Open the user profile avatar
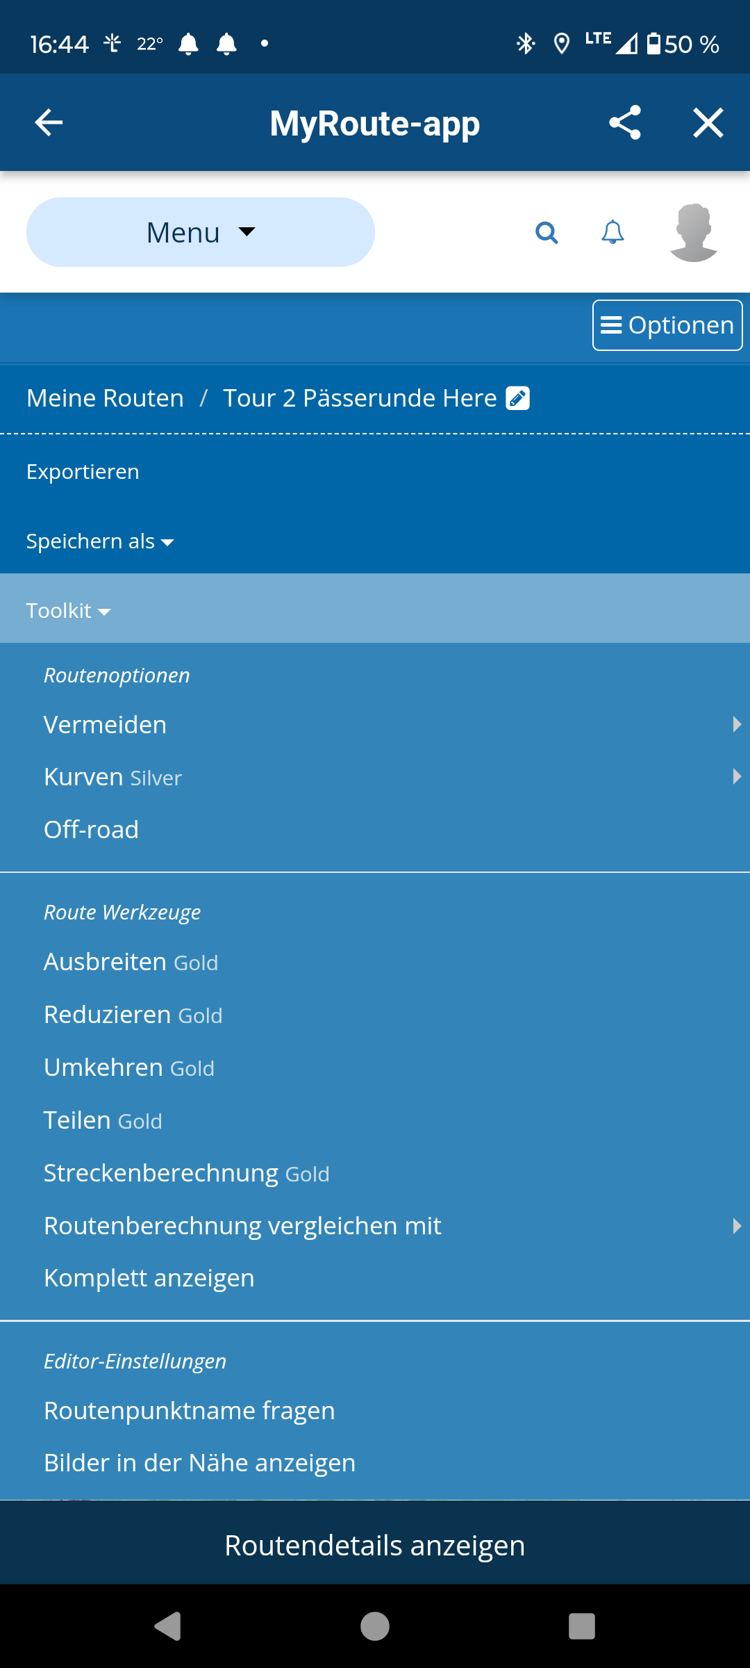This screenshot has width=750, height=1668. [x=694, y=233]
